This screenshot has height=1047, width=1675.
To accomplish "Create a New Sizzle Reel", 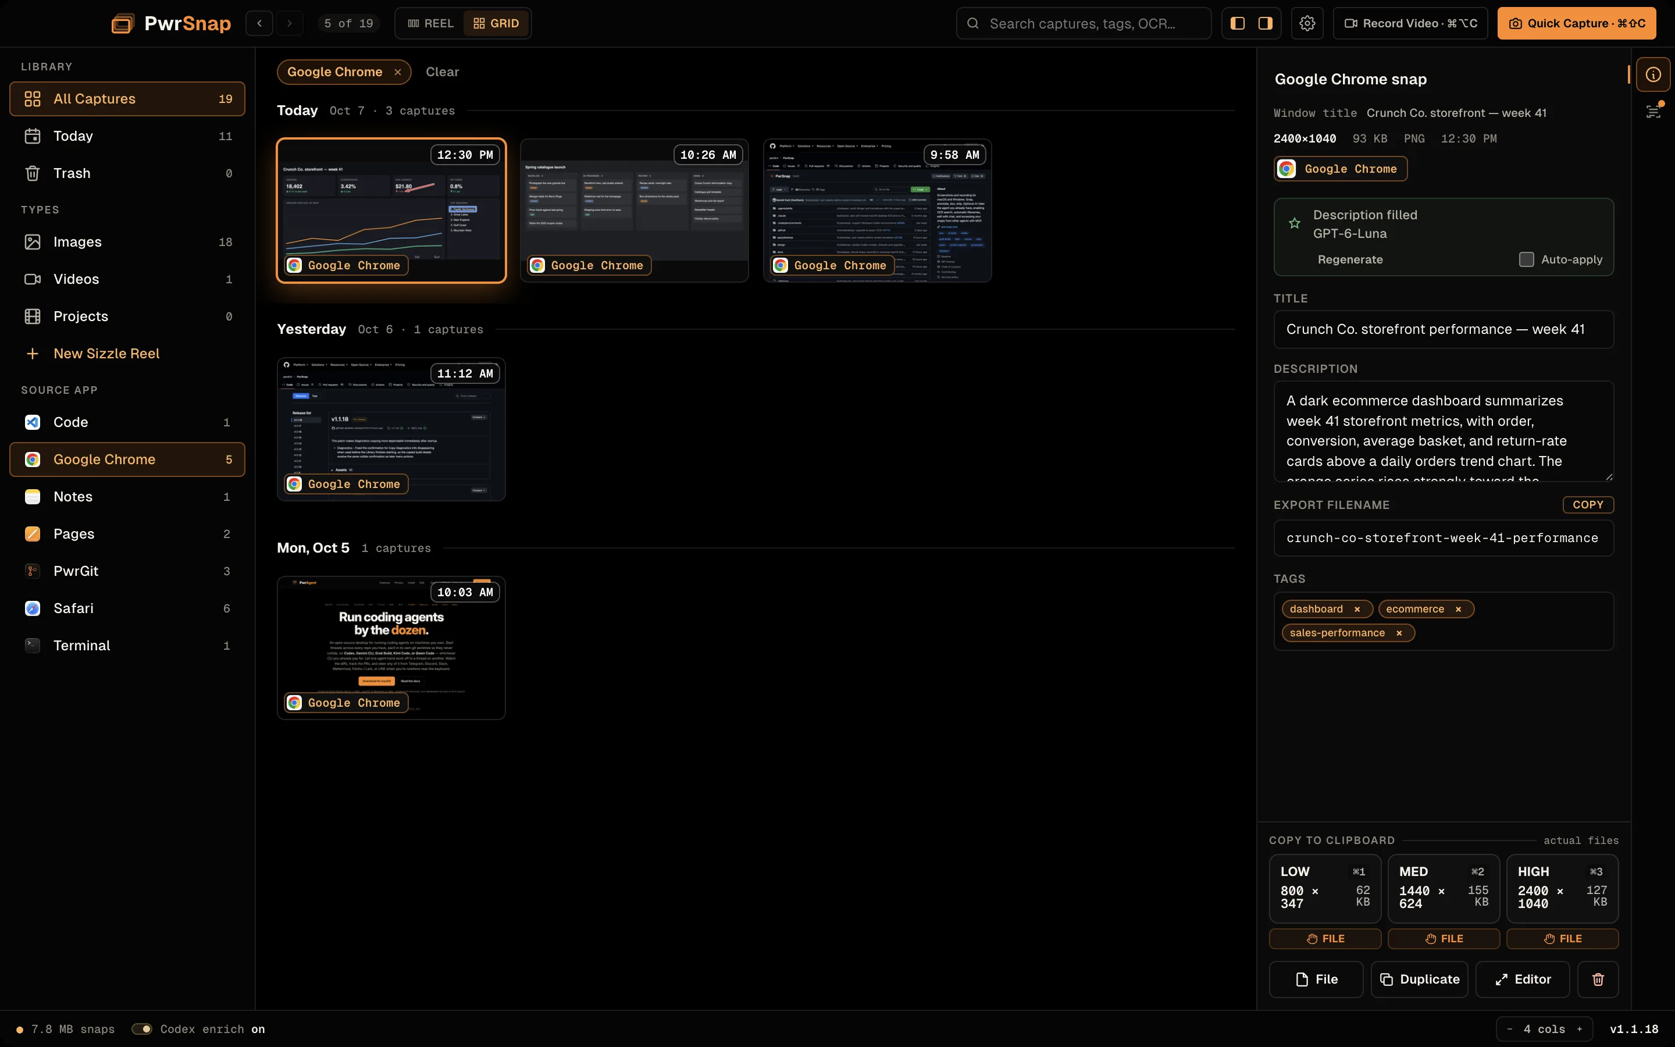I will coord(127,354).
